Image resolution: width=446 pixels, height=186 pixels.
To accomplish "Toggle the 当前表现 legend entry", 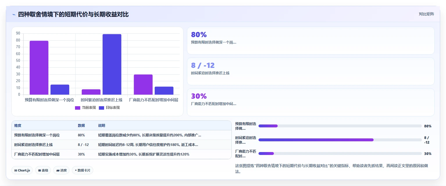I will click(85, 108).
